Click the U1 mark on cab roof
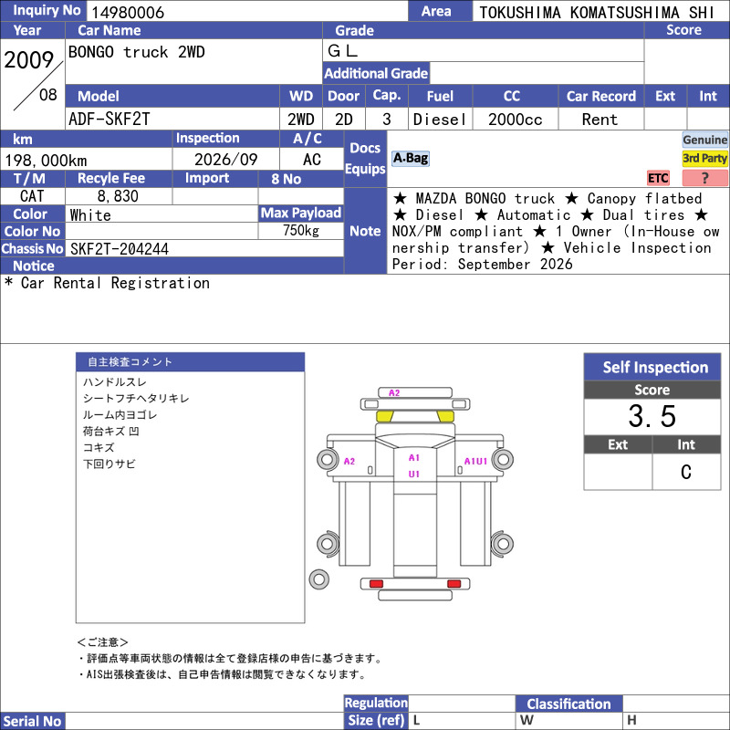This screenshot has width=730, height=730. (x=414, y=474)
